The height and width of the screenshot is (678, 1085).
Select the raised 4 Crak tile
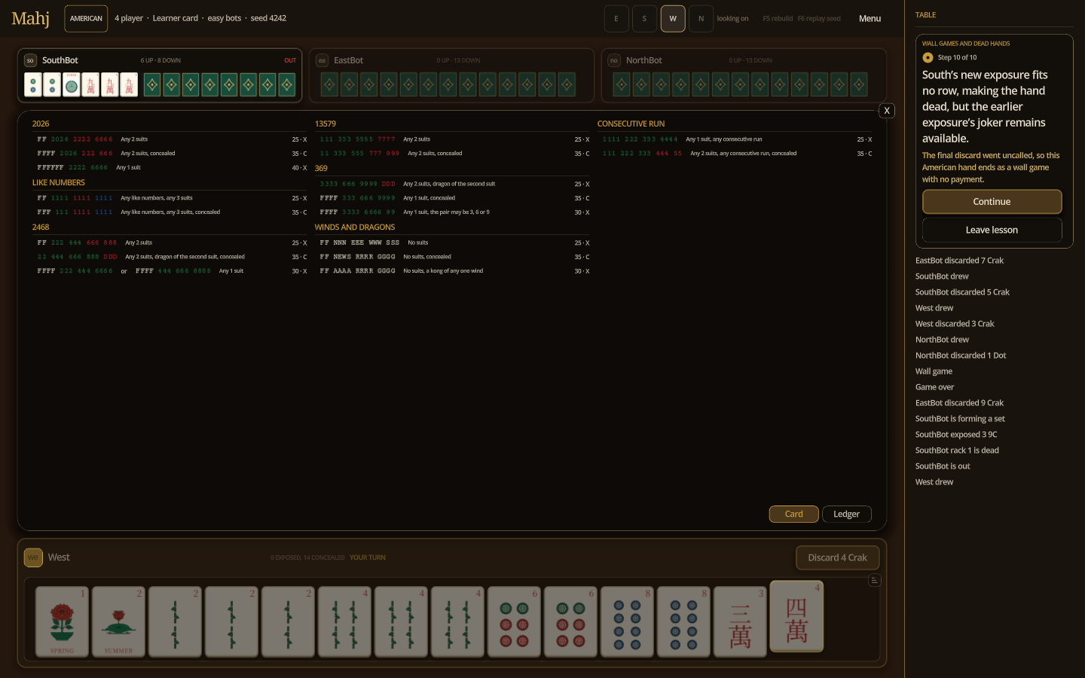coord(796,615)
